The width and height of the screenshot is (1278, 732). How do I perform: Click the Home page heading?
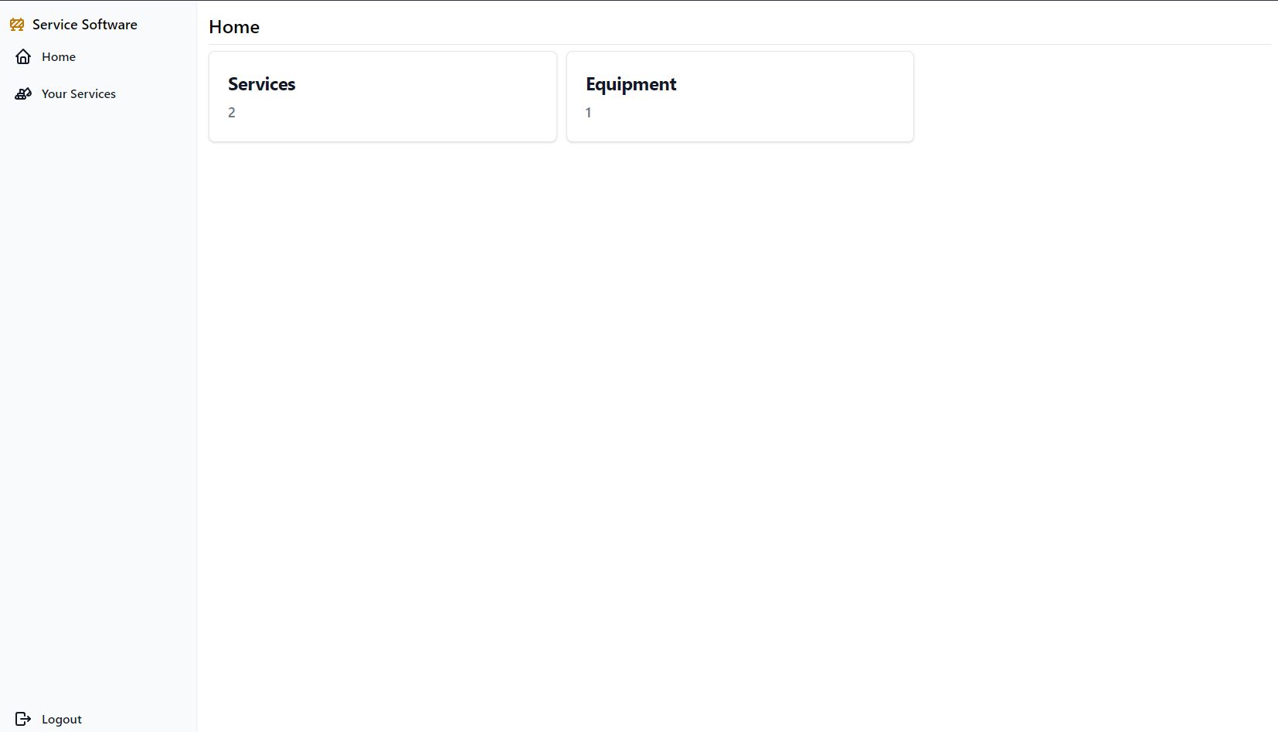(234, 27)
